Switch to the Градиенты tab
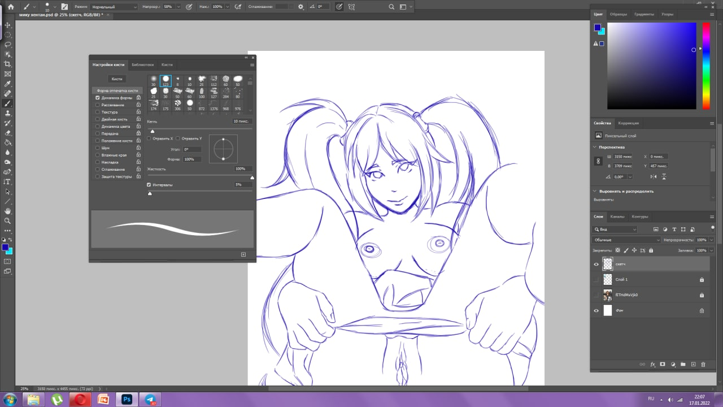This screenshot has width=723, height=407. tap(644, 14)
